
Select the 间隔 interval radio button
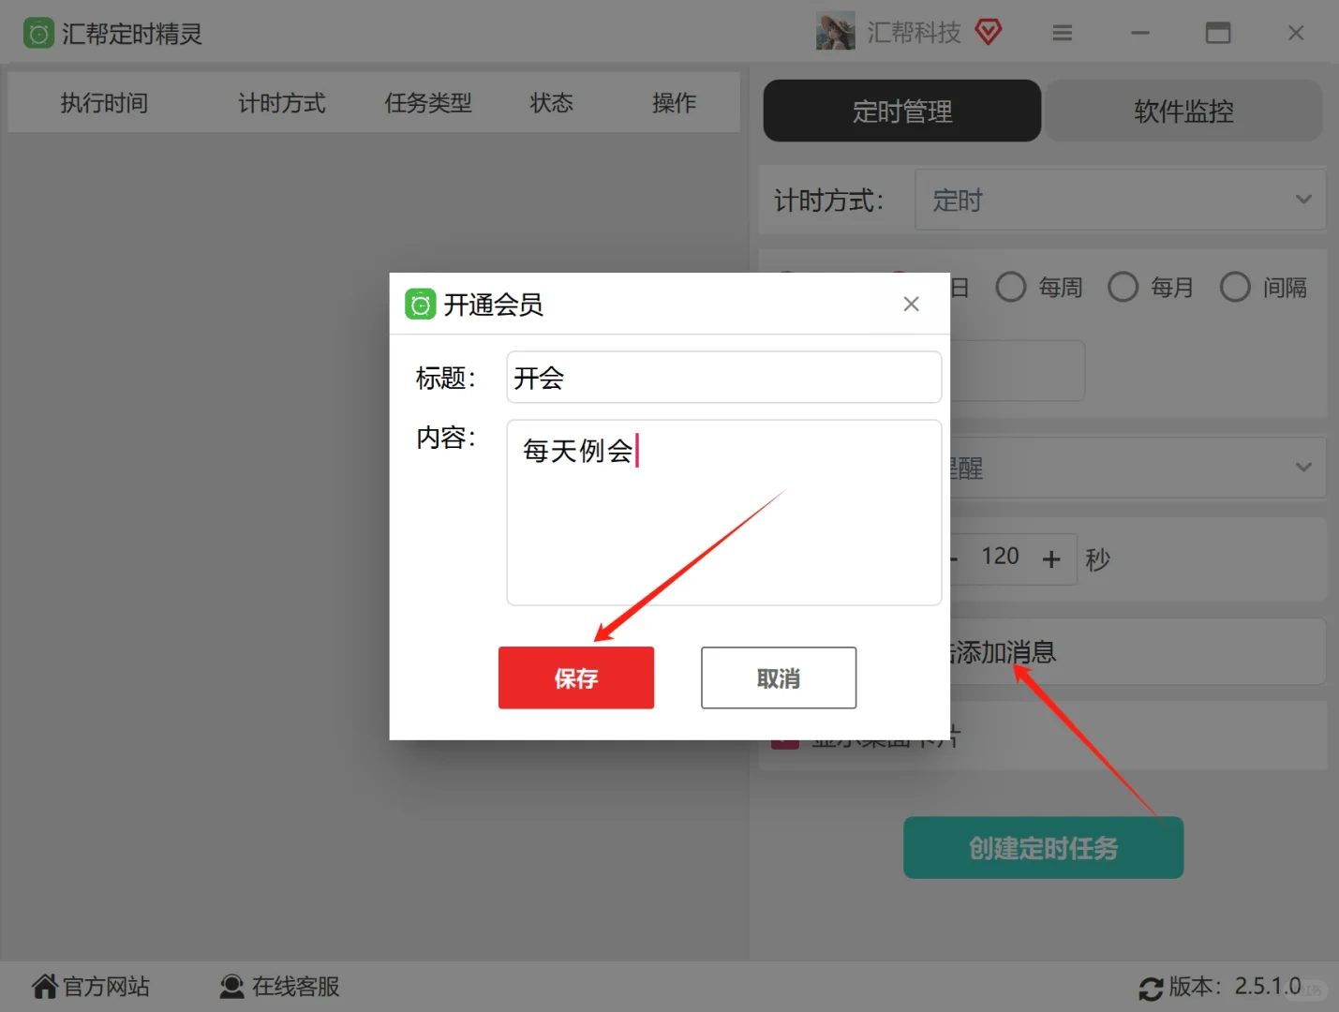click(x=1235, y=287)
